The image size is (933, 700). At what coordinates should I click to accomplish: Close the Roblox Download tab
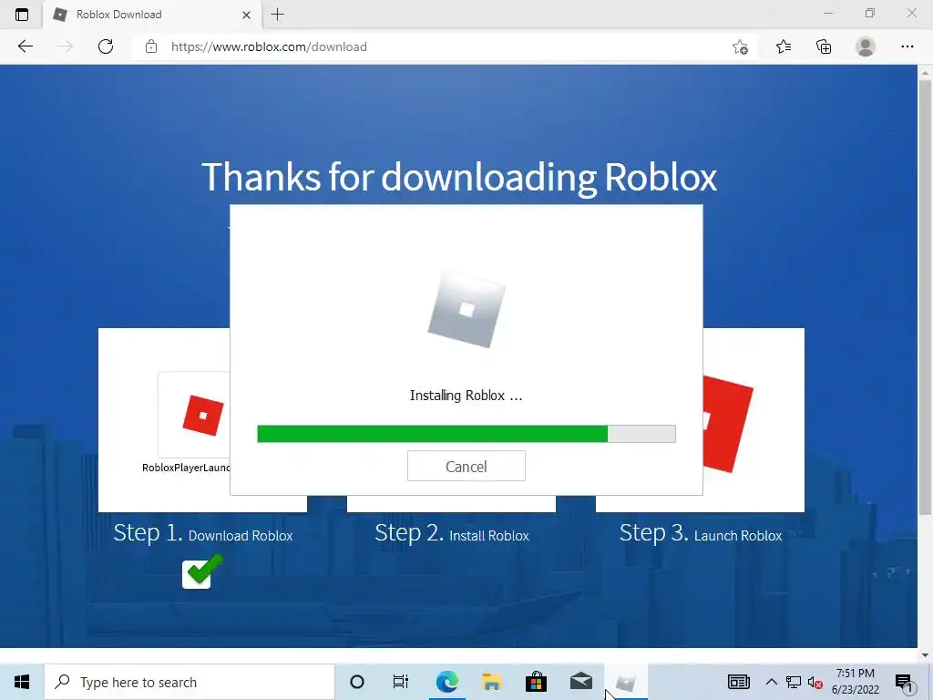click(x=246, y=15)
